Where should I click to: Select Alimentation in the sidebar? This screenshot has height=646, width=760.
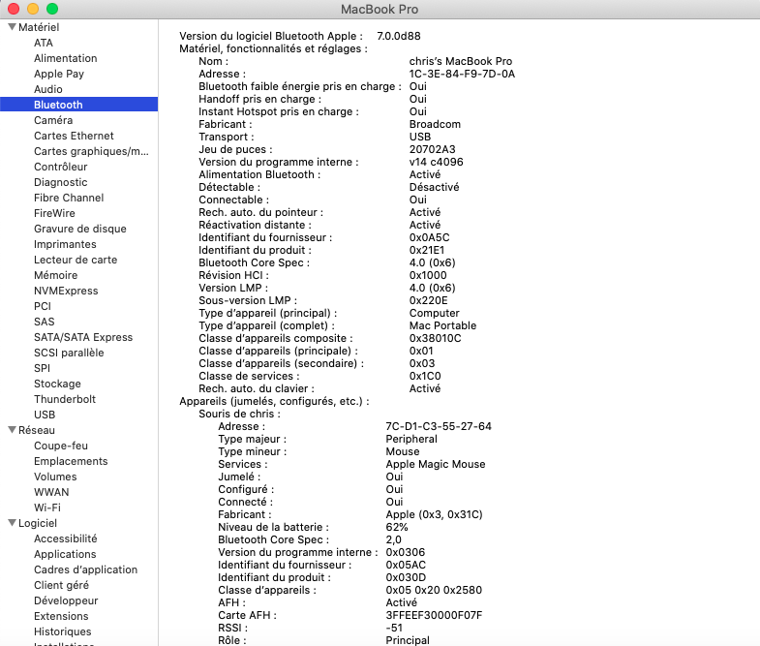click(66, 58)
